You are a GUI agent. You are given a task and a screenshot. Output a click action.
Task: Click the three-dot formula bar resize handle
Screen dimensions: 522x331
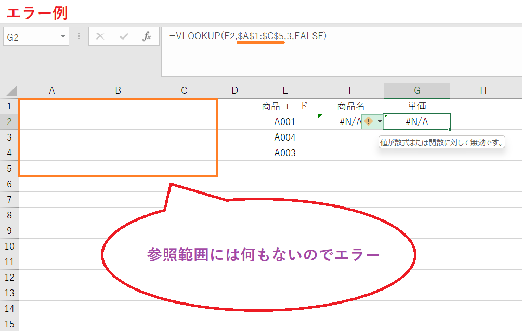tap(79, 37)
